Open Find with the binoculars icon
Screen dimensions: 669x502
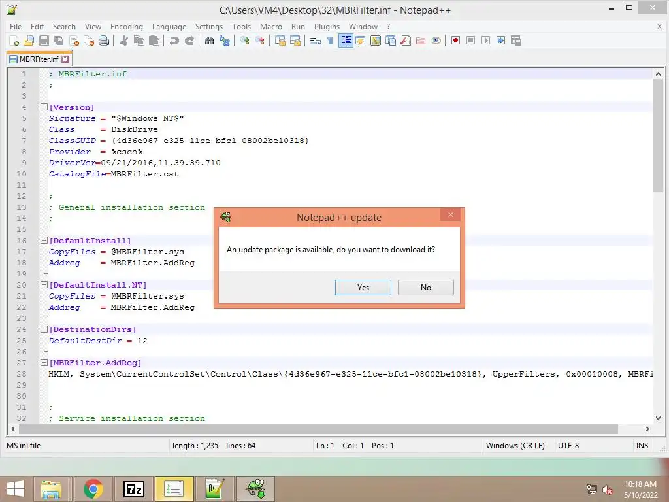tap(209, 41)
